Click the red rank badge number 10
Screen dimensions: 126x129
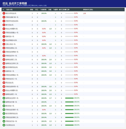(4, 48)
